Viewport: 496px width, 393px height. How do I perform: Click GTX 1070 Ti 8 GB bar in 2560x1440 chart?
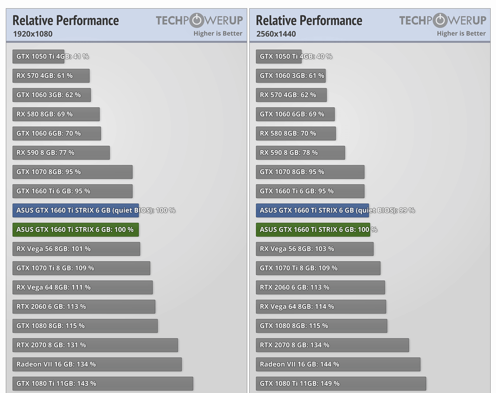[318, 268]
